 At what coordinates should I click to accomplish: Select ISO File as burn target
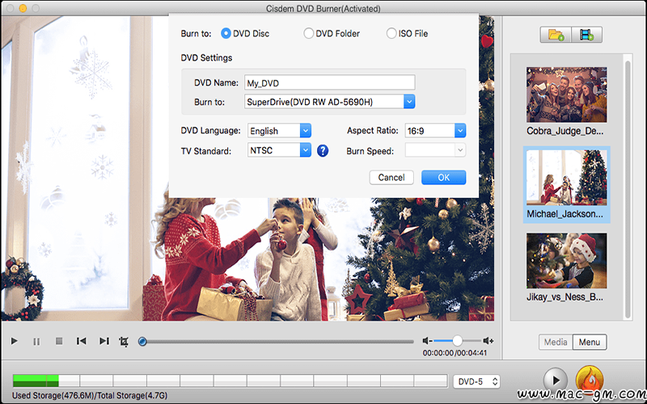(x=392, y=34)
